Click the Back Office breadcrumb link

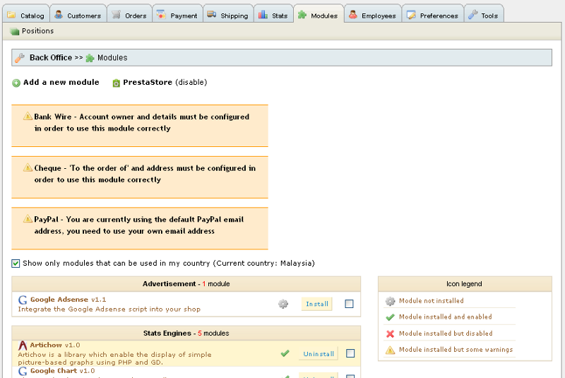[51, 58]
